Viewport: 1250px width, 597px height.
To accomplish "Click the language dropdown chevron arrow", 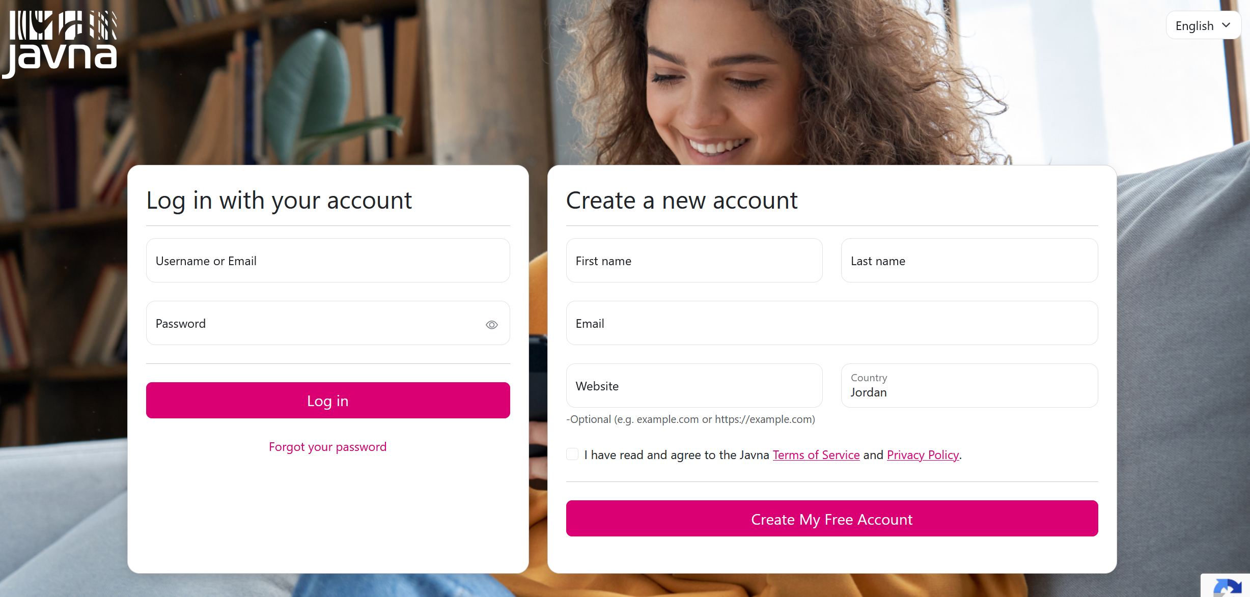I will pyautogui.click(x=1226, y=25).
